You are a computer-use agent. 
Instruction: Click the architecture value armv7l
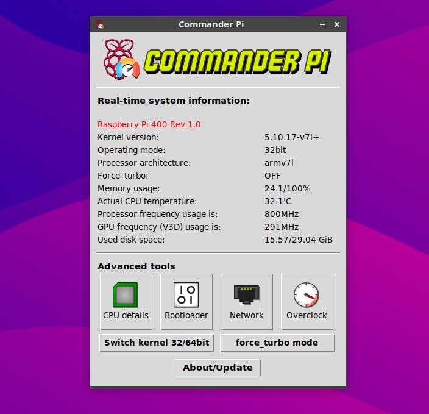(279, 163)
